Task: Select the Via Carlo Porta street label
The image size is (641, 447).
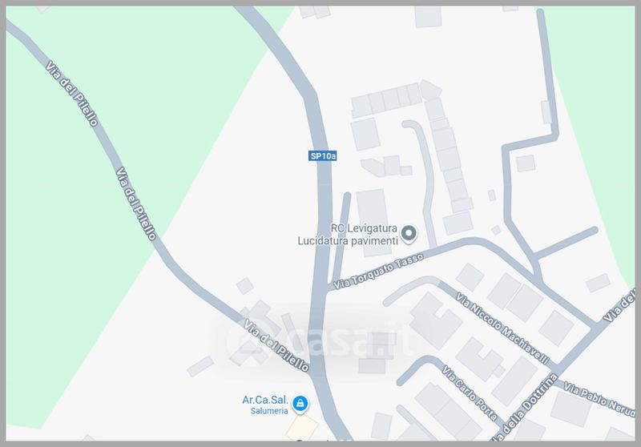Action: point(470,393)
